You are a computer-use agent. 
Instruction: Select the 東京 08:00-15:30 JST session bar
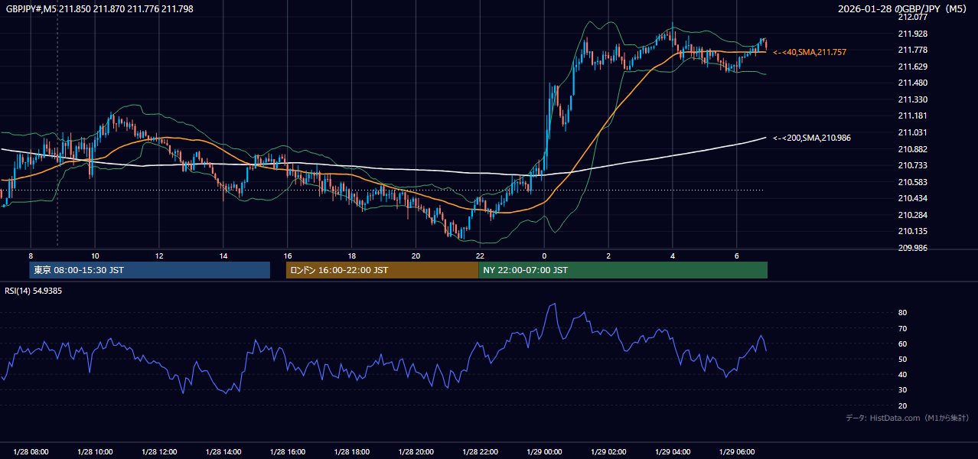(x=150, y=270)
